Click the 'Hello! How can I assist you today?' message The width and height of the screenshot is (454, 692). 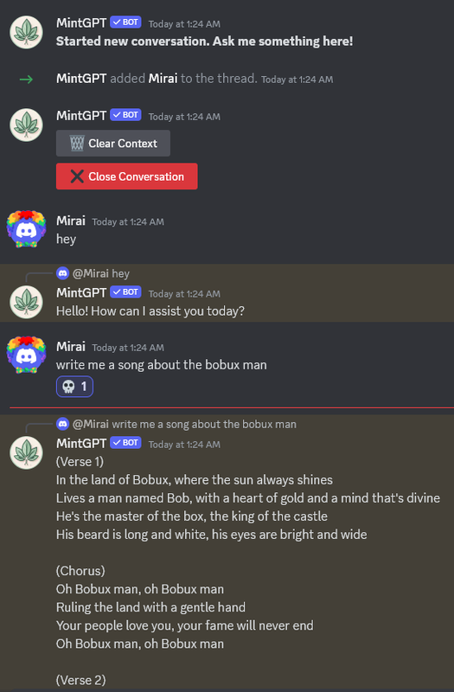point(150,311)
